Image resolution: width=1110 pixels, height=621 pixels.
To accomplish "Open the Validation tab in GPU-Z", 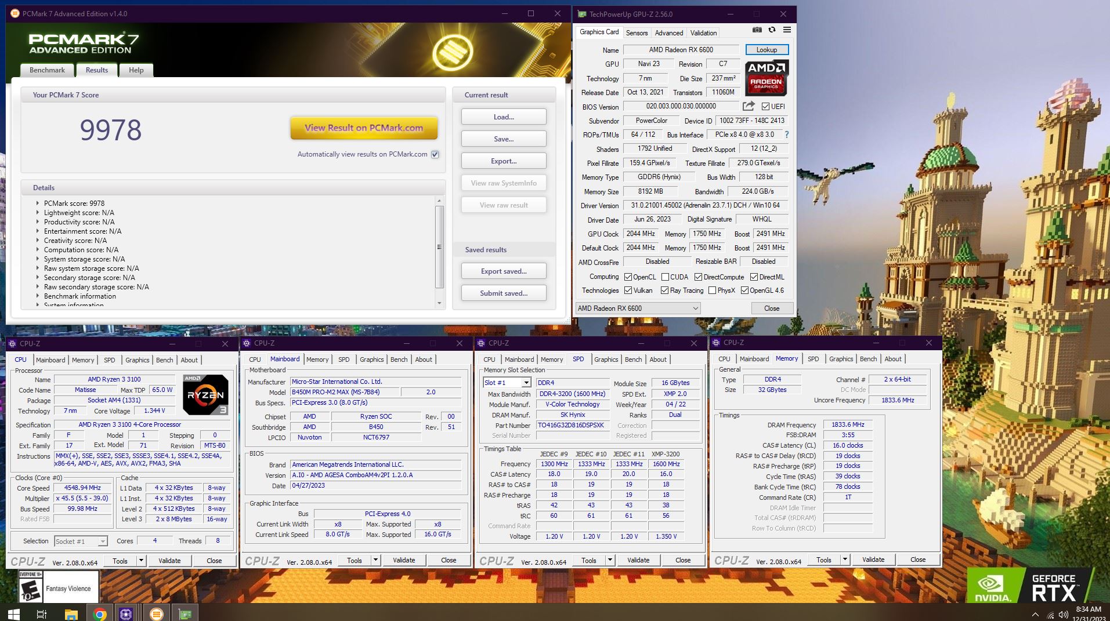I will pos(703,33).
